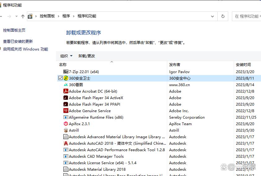Viewport: 261px width, 176px height.
Task: Select Adobe Acrobat DC (64-bit) entry
Action: tap(93, 91)
